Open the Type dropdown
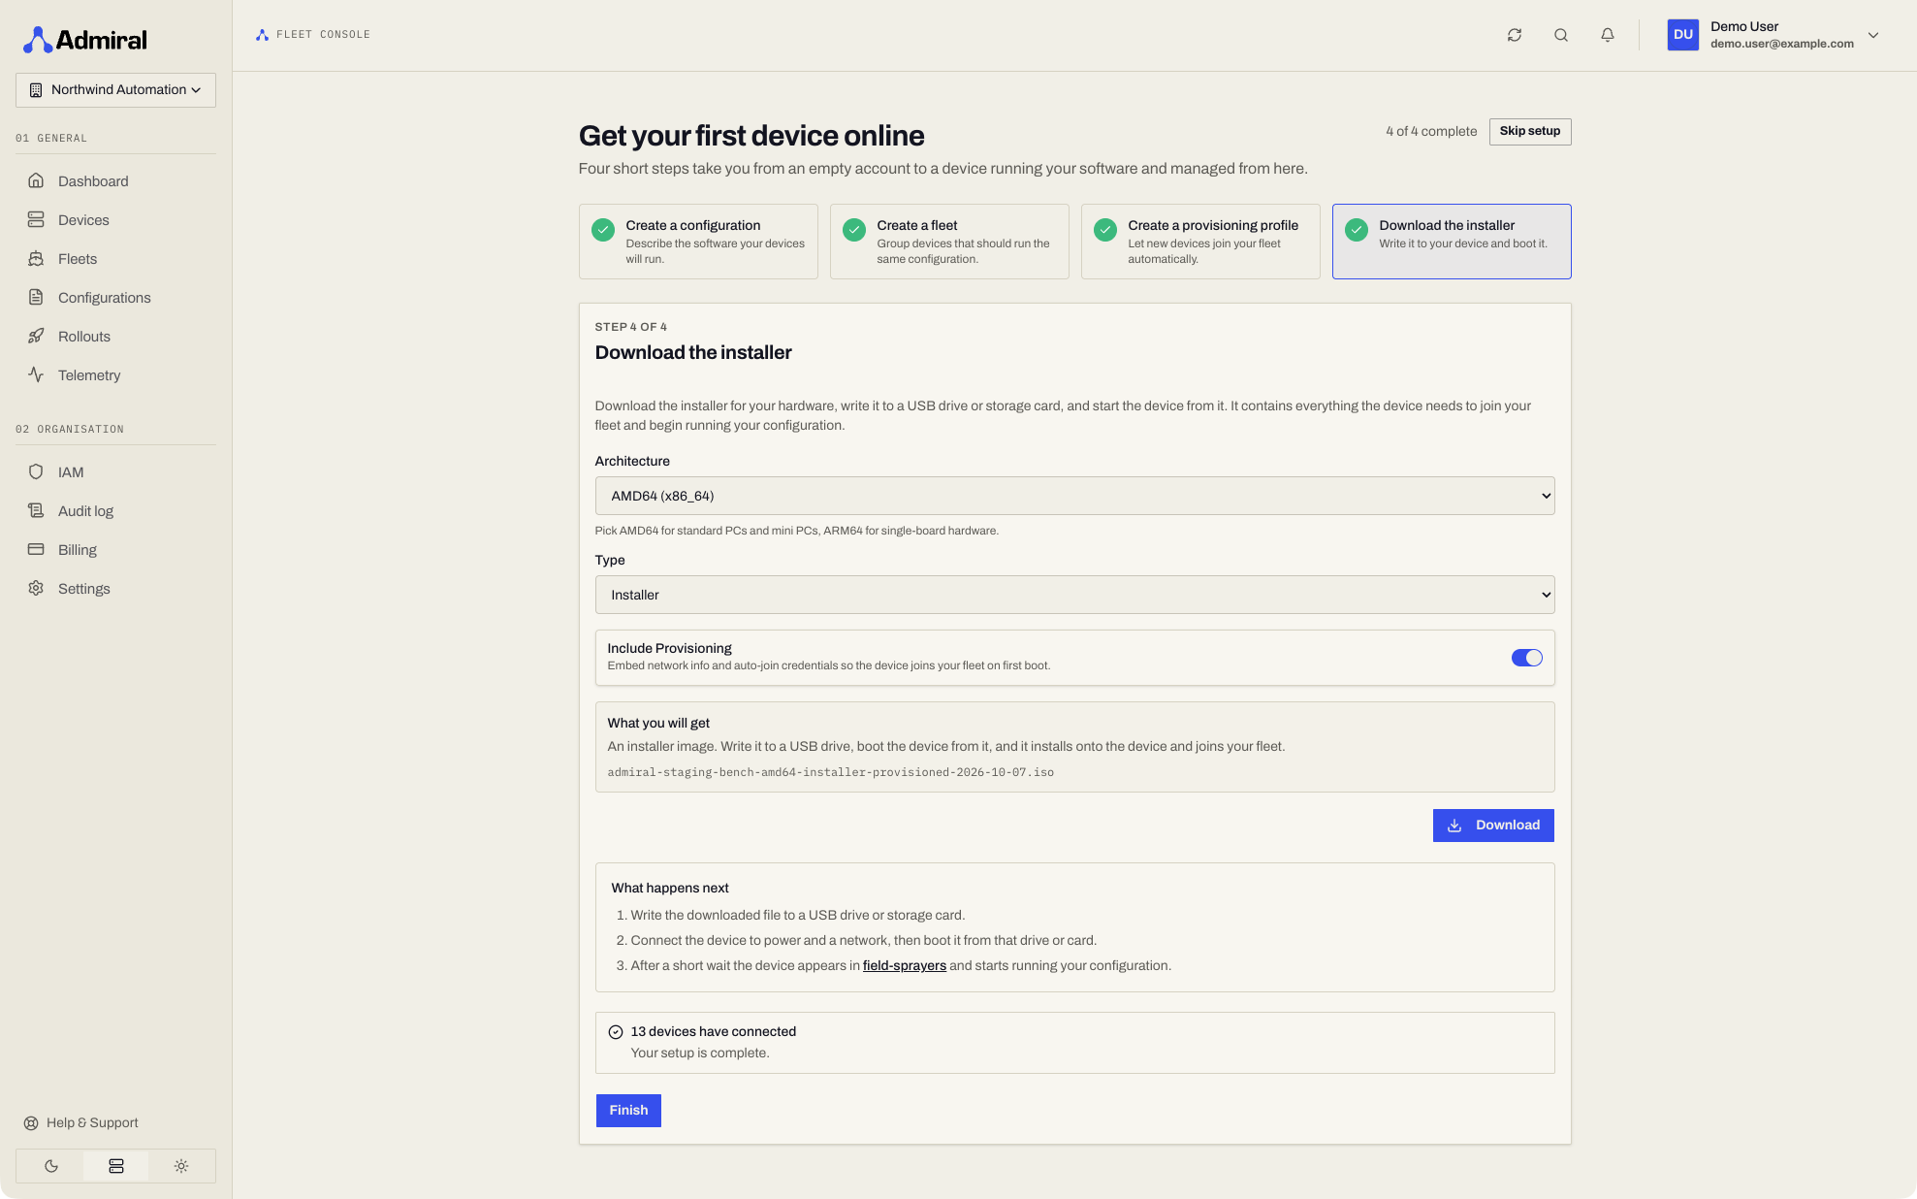The height and width of the screenshot is (1199, 1917). pyautogui.click(x=1074, y=595)
